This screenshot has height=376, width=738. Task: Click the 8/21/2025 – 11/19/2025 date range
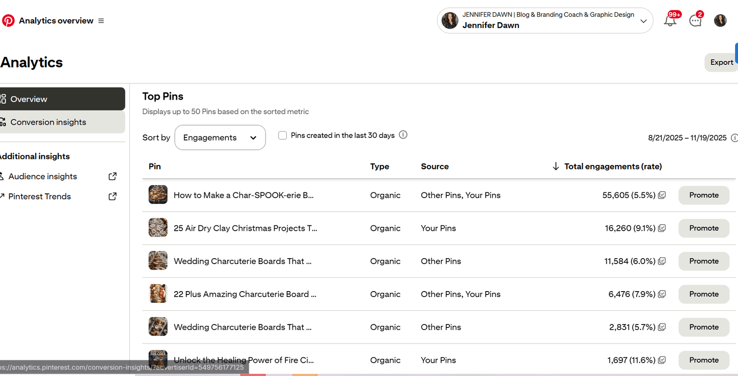coord(687,138)
